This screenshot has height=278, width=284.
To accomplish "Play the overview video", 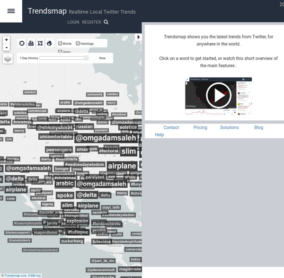I will pyautogui.click(x=219, y=96).
